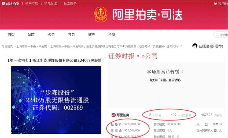This screenshot has width=228, height=138.
Task: Click the 步森股份 auction thumbnail image
Action: tap(56, 100)
